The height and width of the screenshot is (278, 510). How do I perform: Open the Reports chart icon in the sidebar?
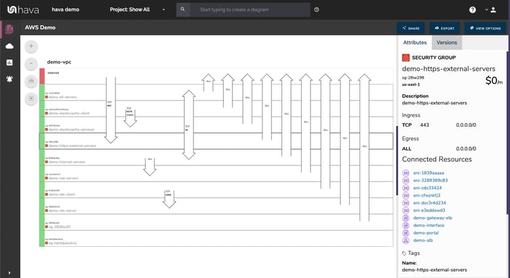9,62
